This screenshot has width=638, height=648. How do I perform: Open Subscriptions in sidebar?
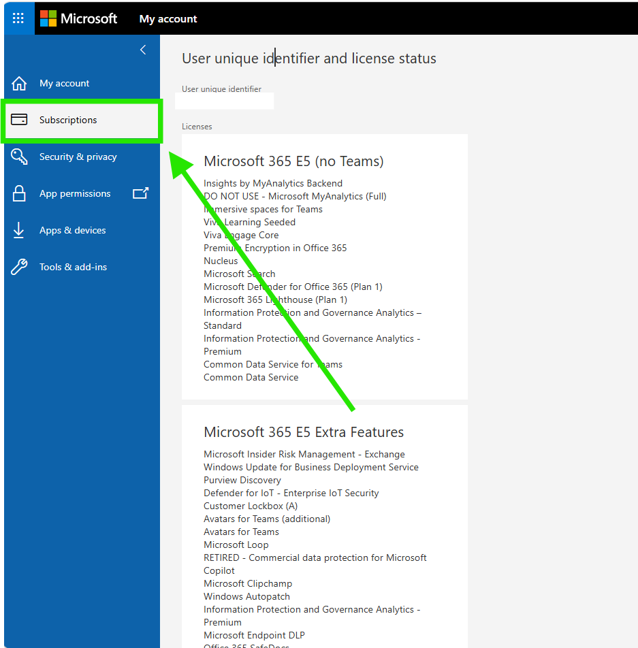[82, 120]
